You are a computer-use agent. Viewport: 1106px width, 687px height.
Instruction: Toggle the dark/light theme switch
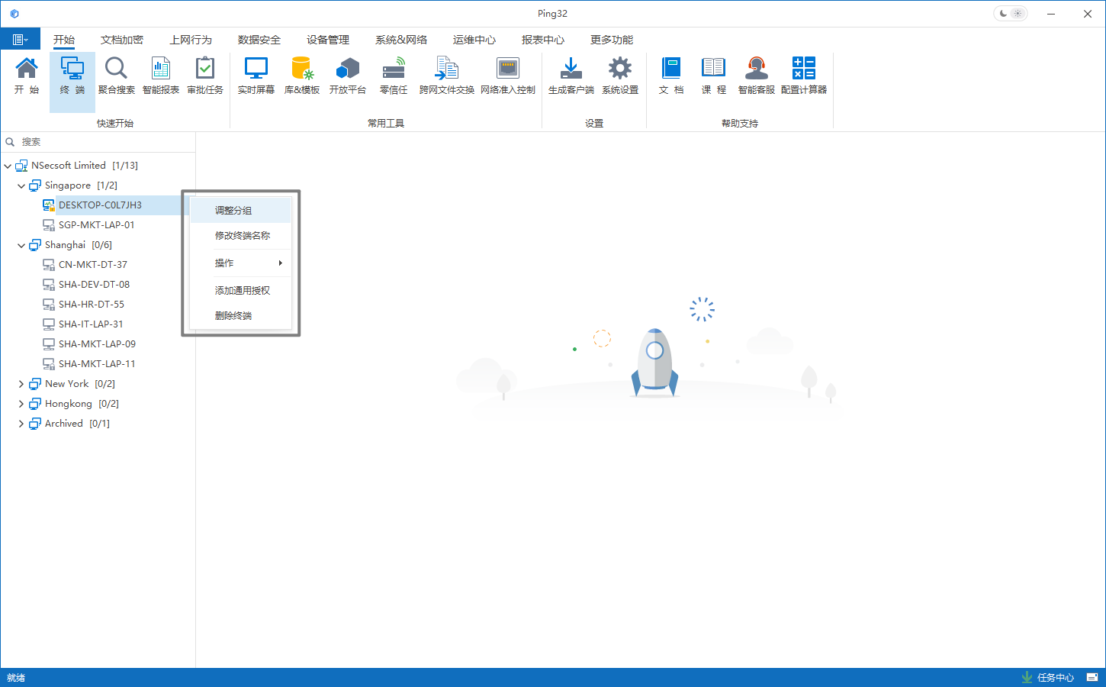(1010, 14)
